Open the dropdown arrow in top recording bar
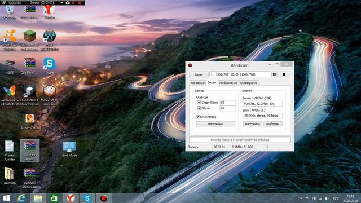 click(x=61, y=3)
